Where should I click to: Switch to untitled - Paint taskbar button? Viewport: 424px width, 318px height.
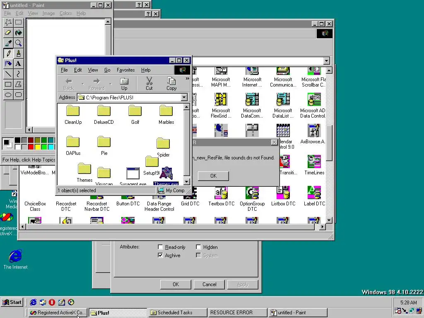pos(298,313)
